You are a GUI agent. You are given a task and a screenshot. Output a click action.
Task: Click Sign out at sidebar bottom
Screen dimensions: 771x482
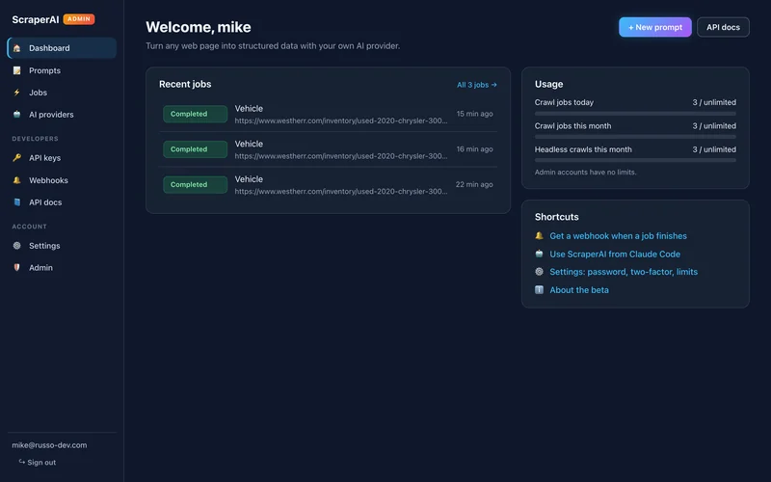pyautogui.click(x=38, y=463)
